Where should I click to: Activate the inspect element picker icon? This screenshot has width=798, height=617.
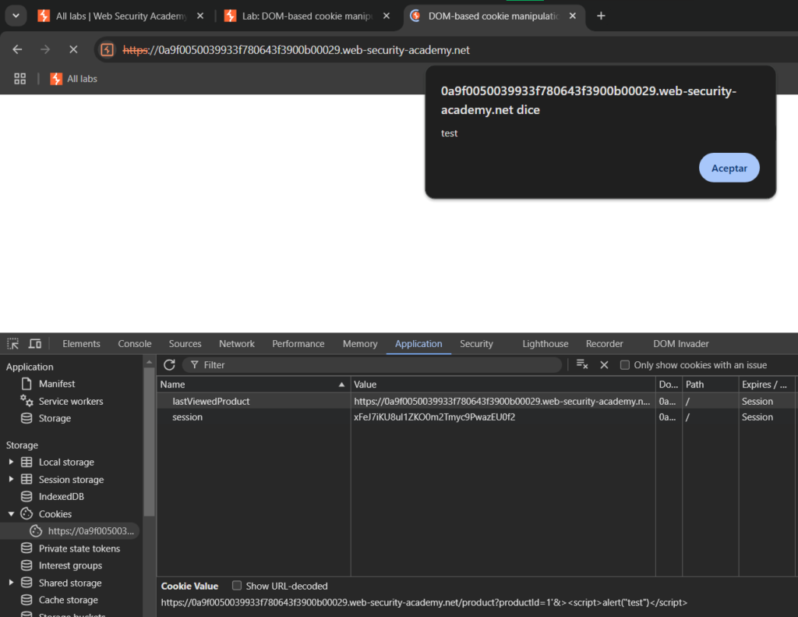(12, 344)
